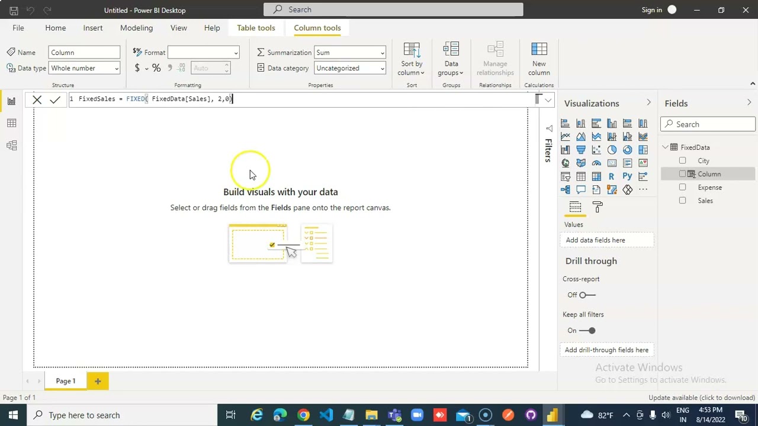This screenshot has width=758, height=426.
Task: Open Data view in left sidebar
Action: pyautogui.click(x=11, y=123)
